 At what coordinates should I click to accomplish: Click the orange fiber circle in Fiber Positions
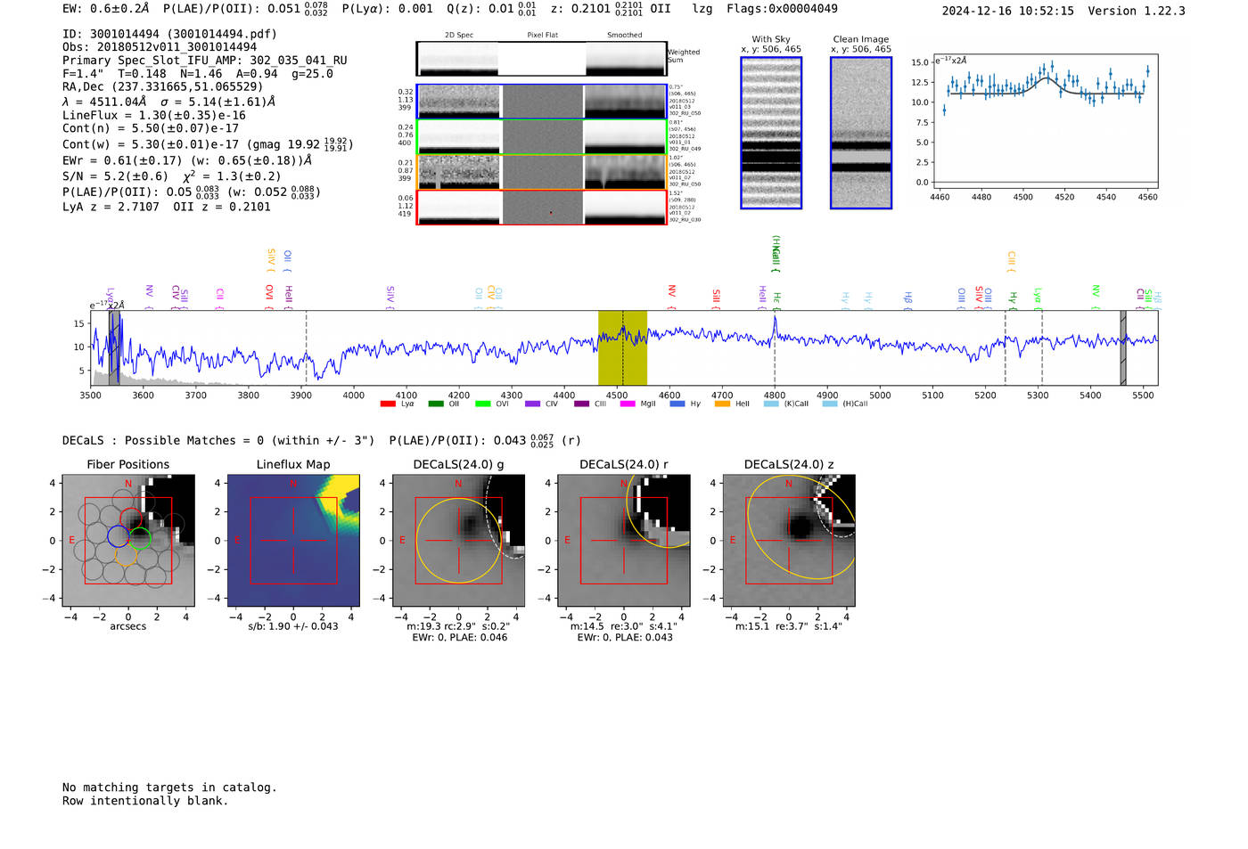tap(127, 556)
